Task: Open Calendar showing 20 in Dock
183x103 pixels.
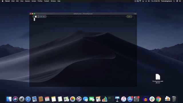Action: (47, 99)
